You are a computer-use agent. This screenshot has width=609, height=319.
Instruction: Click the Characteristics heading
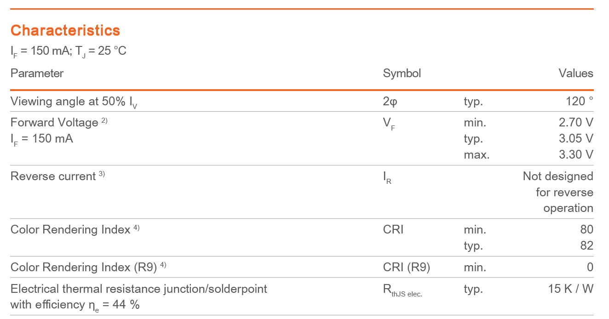[65, 30]
